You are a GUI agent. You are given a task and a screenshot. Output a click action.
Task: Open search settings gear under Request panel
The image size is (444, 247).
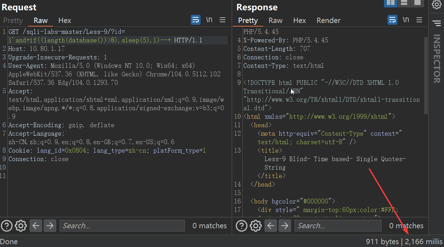pos(21,225)
